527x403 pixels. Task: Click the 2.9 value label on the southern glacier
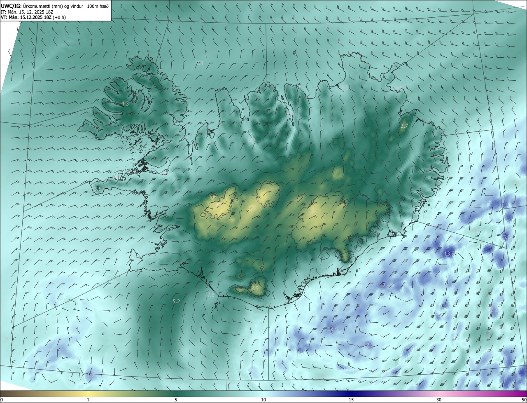coord(255,288)
